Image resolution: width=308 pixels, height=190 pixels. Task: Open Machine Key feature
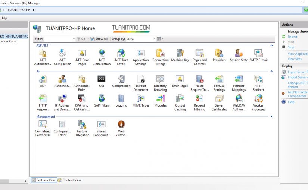click(180, 55)
